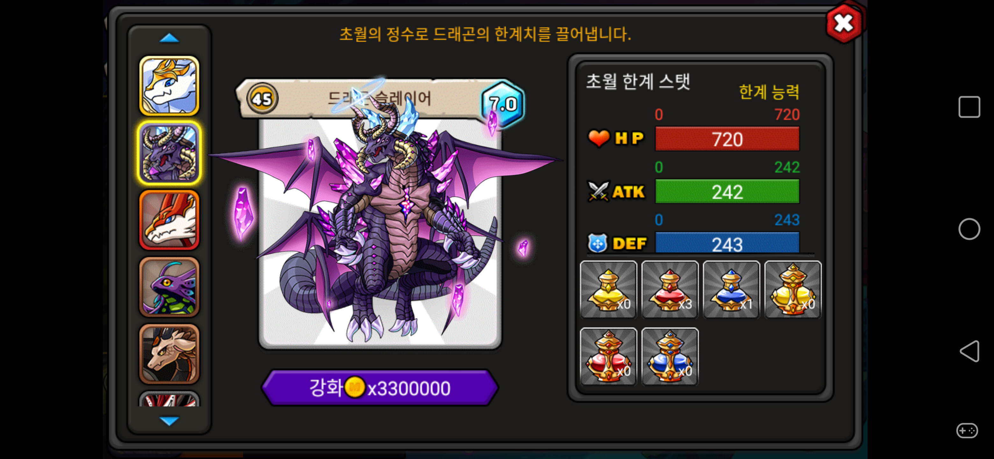994x459 pixels.
Task: Select the small blue potion showing x1
Action: coord(731,289)
